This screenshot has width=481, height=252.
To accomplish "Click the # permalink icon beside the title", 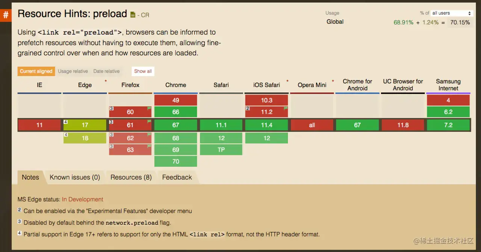I will (x=6, y=15).
